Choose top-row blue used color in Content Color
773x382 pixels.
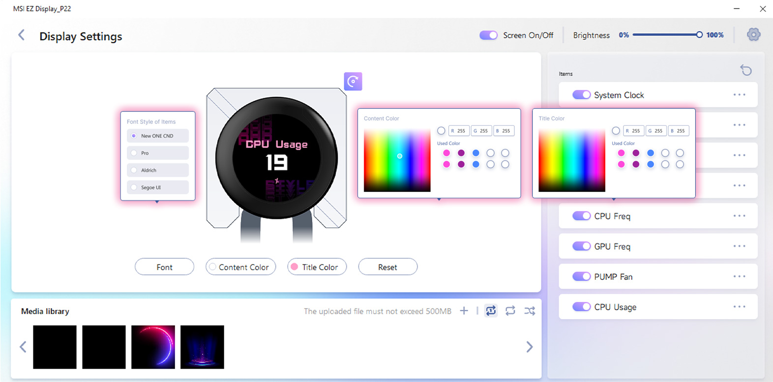tap(476, 153)
